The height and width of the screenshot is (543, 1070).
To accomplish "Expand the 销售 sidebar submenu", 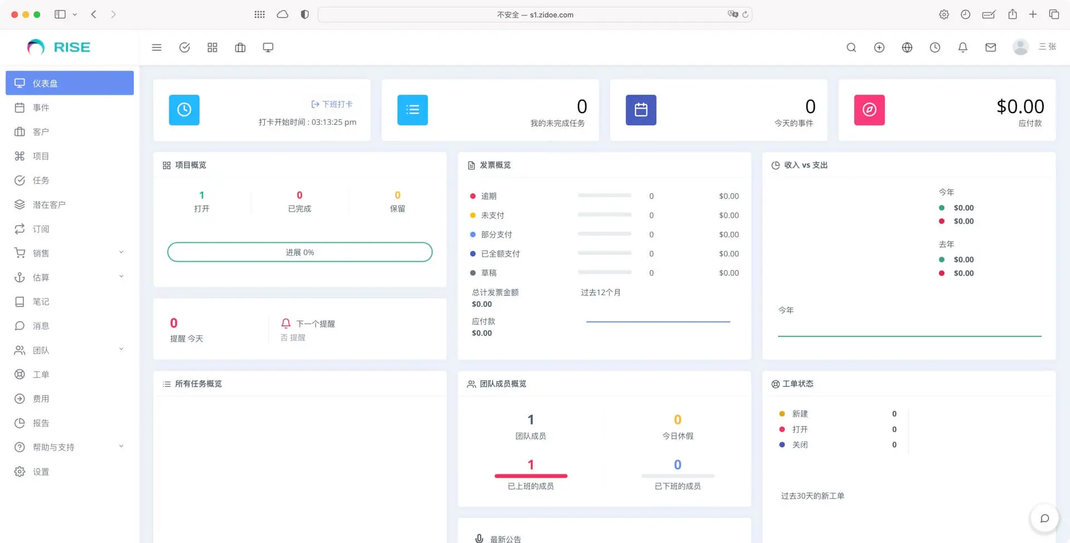I will click(70, 253).
